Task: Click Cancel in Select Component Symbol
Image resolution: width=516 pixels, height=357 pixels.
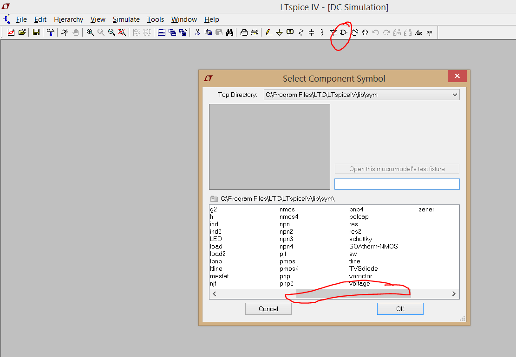Action: click(x=268, y=309)
